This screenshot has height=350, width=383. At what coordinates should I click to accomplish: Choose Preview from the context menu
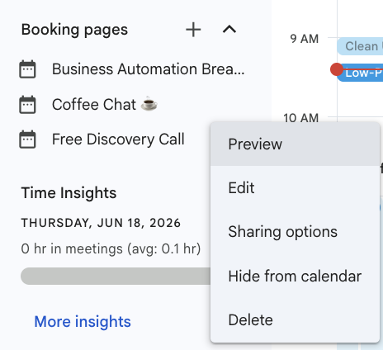(x=295, y=144)
